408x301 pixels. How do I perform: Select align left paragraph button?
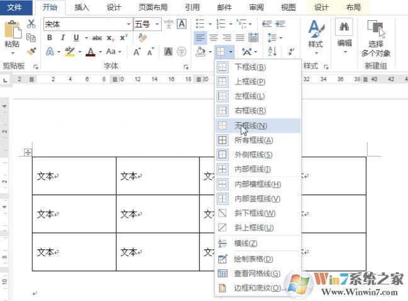[200, 38]
